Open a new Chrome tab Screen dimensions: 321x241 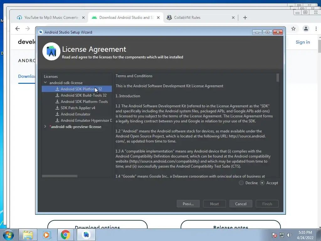click(245, 18)
